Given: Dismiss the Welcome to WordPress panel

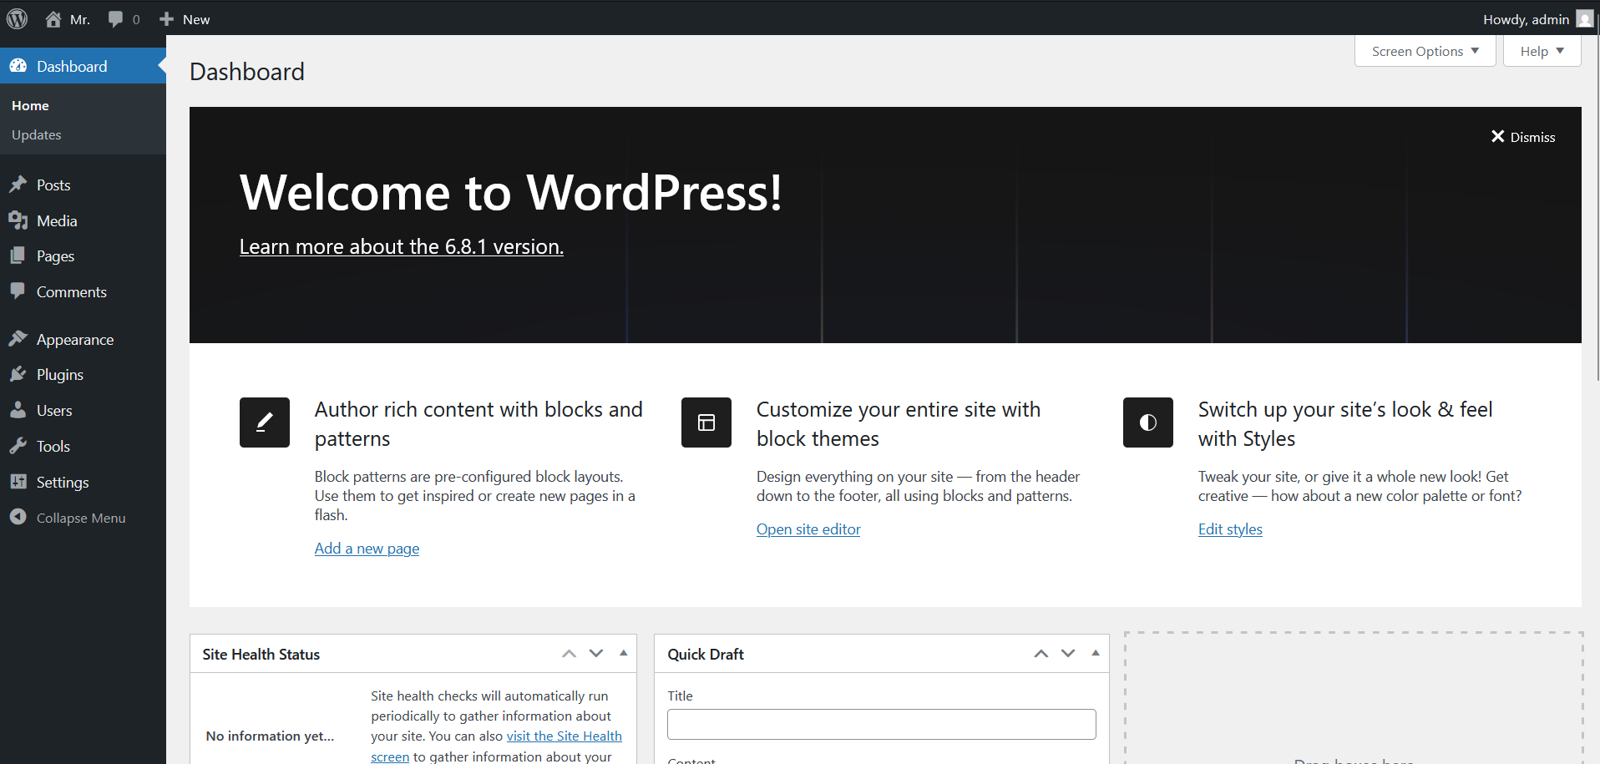Looking at the screenshot, I should (1522, 136).
